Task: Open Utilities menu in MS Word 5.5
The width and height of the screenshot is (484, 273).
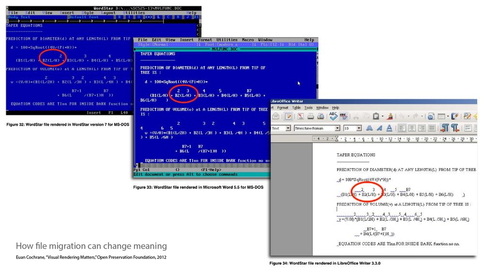Action: [227, 40]
